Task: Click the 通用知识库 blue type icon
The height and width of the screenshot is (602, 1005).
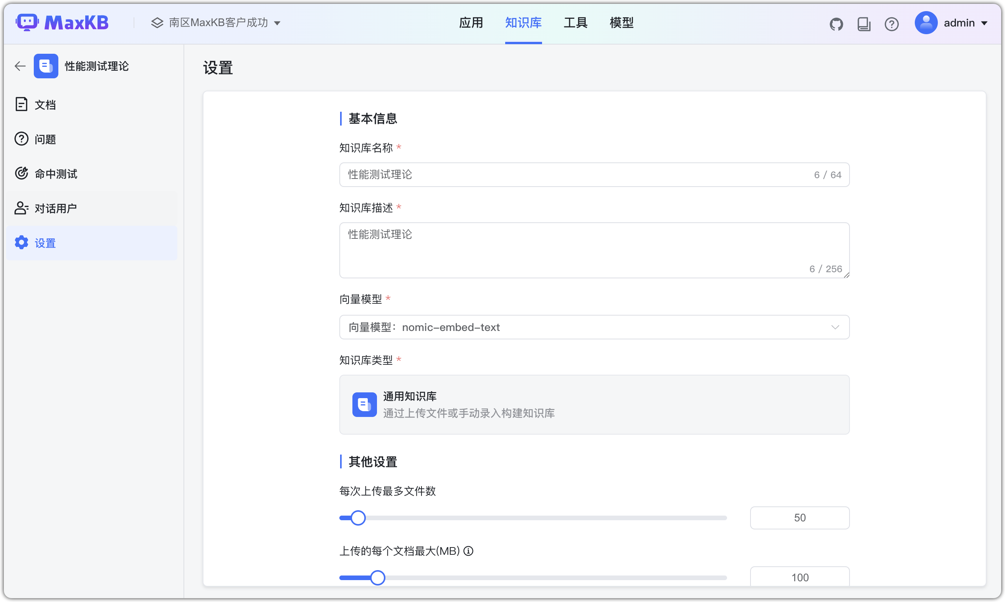Action: tap(364, 404)
